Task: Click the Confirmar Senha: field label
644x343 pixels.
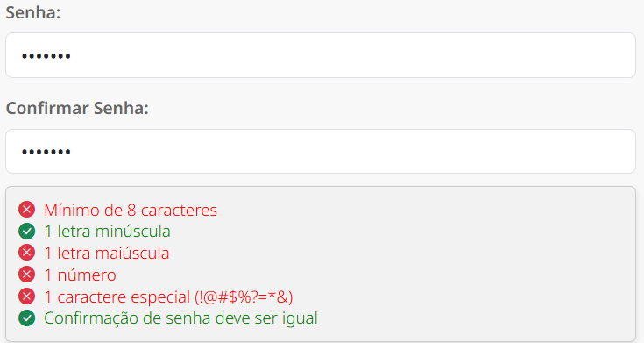Action: point(77,108)
